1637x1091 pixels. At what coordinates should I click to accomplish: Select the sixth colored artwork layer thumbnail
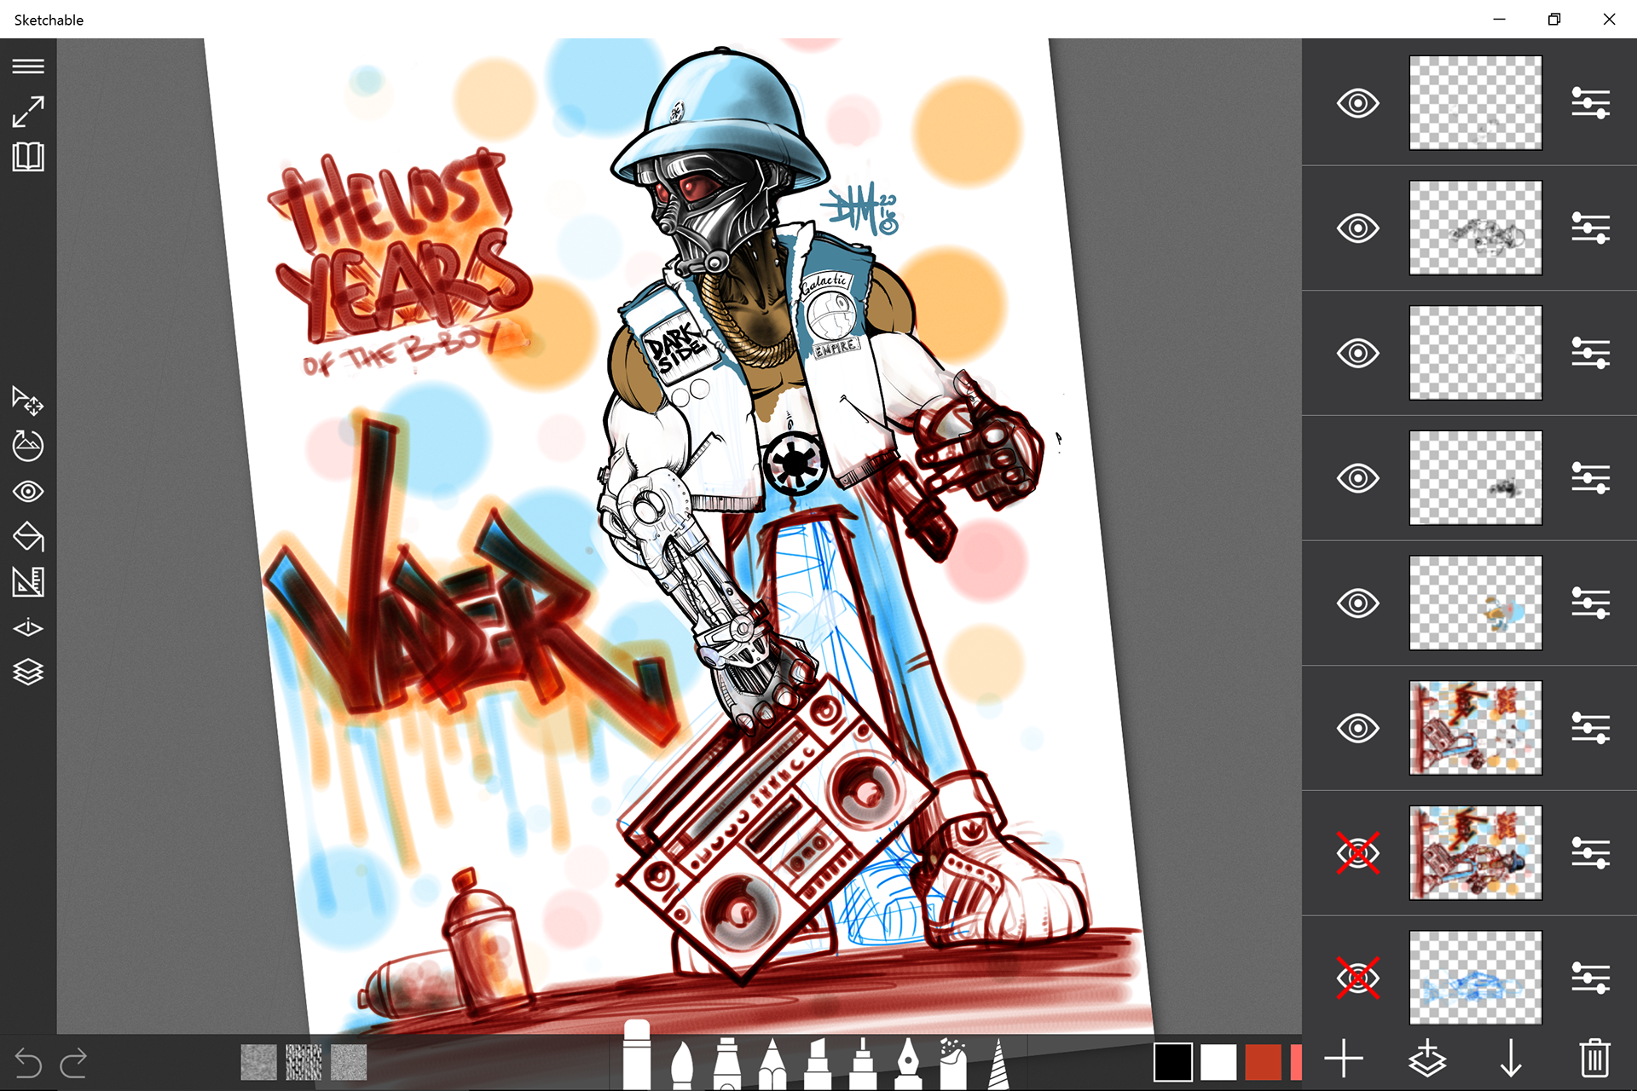(1476, 728)
